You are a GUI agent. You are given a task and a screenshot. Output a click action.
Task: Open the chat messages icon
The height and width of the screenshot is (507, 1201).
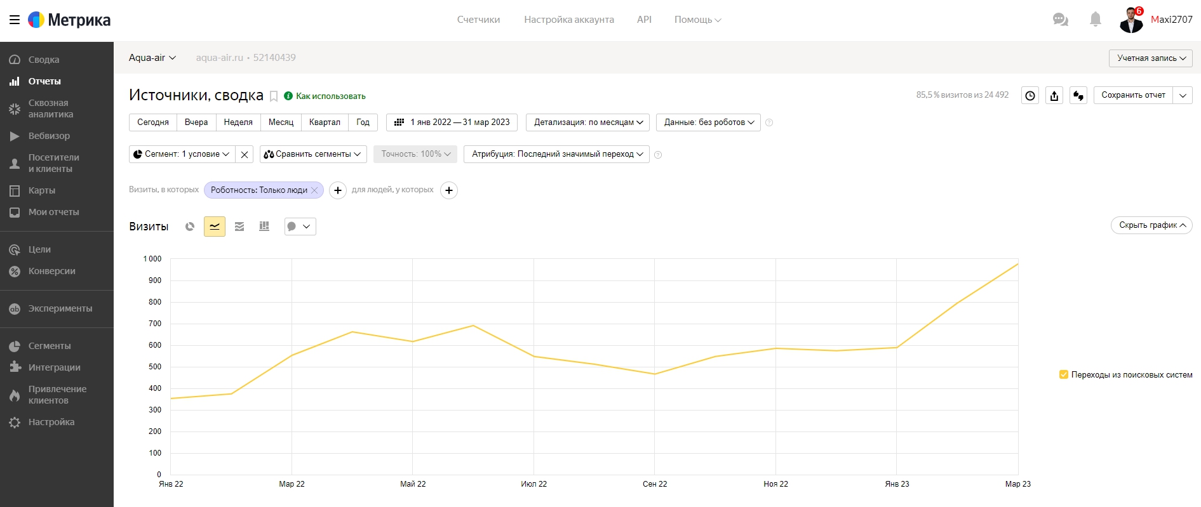(1061, 20)
